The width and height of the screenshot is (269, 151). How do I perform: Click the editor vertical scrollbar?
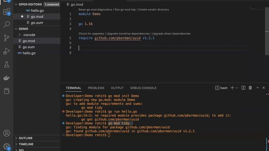point(267,31)
